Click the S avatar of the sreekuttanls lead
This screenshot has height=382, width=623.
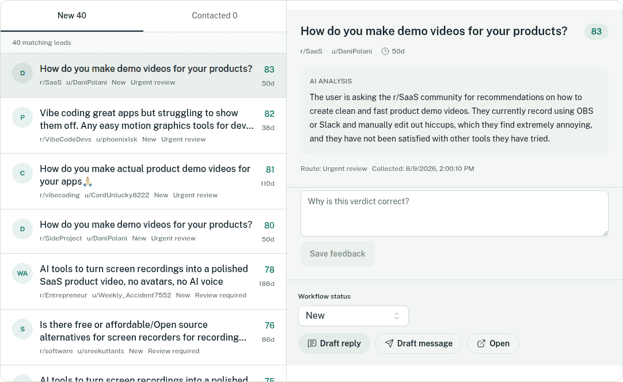click(22, 329)
